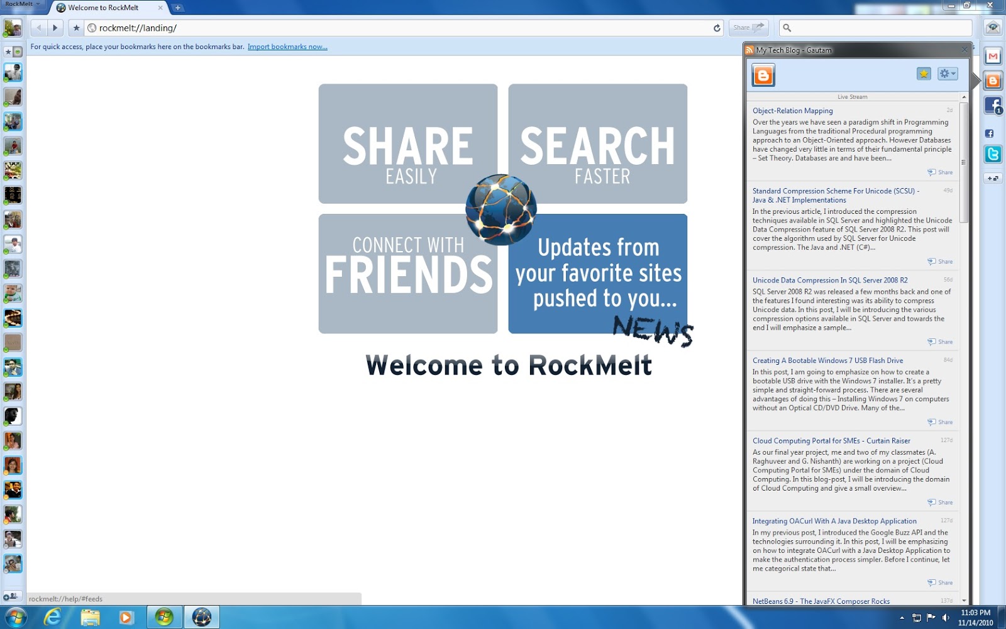Toggle the favorite star in the feed panel
The width and height of the screenshot is (1006, 629).
coord(924,74)
